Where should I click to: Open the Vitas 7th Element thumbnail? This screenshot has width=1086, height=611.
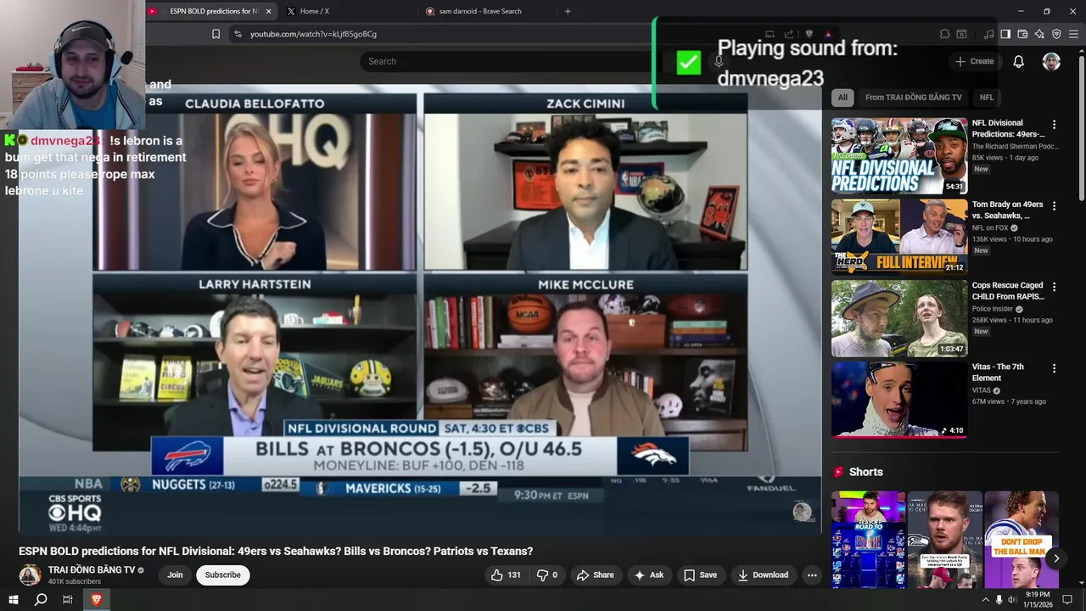898,400
